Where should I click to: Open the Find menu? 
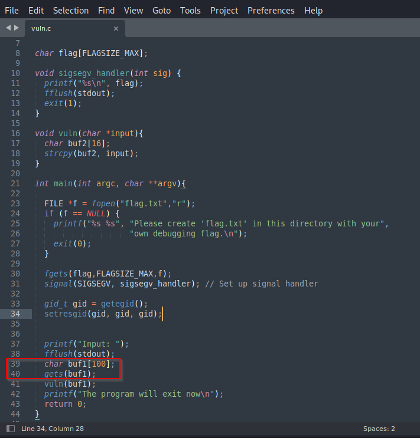[x=106, y=11]
